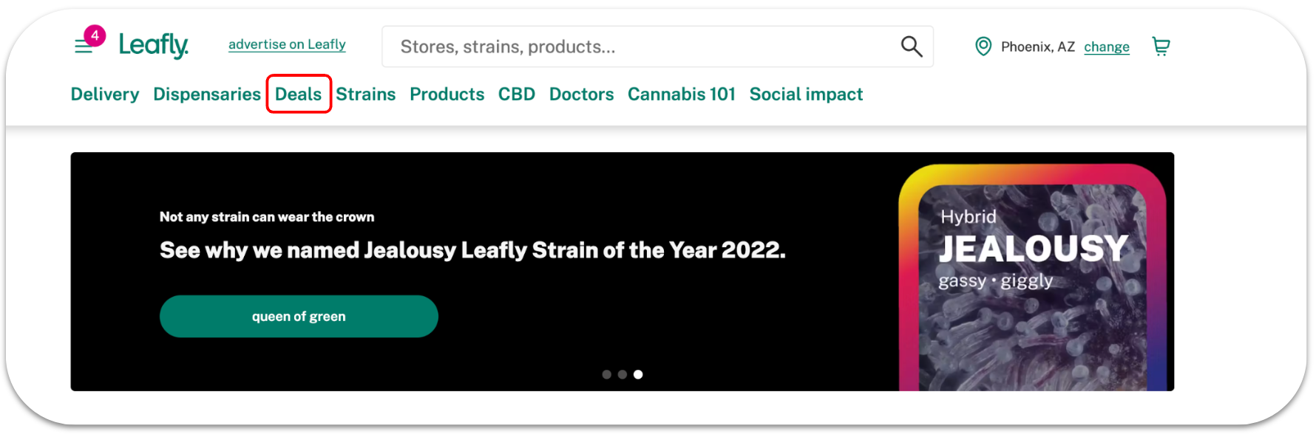Open the shopping cart icon

coord(1161,46)
